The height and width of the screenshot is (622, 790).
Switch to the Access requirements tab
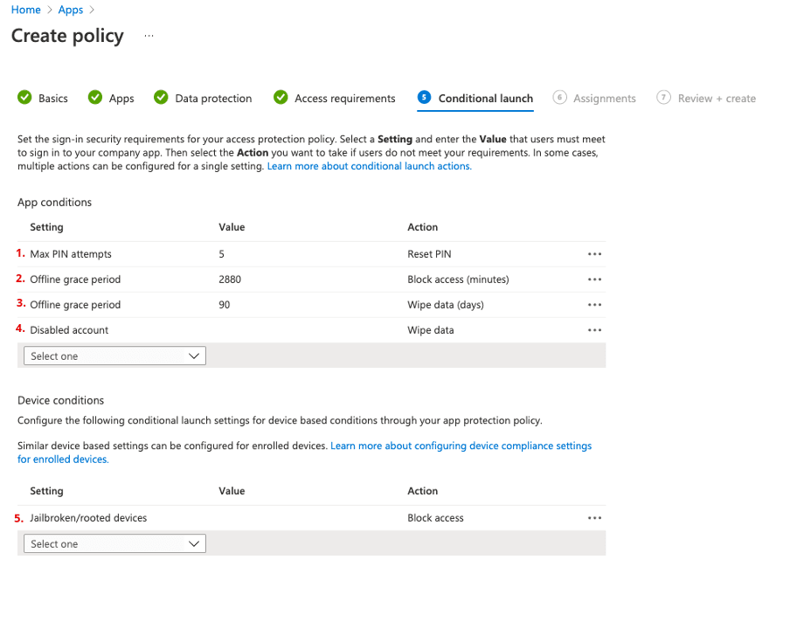(x=344, y=99)
